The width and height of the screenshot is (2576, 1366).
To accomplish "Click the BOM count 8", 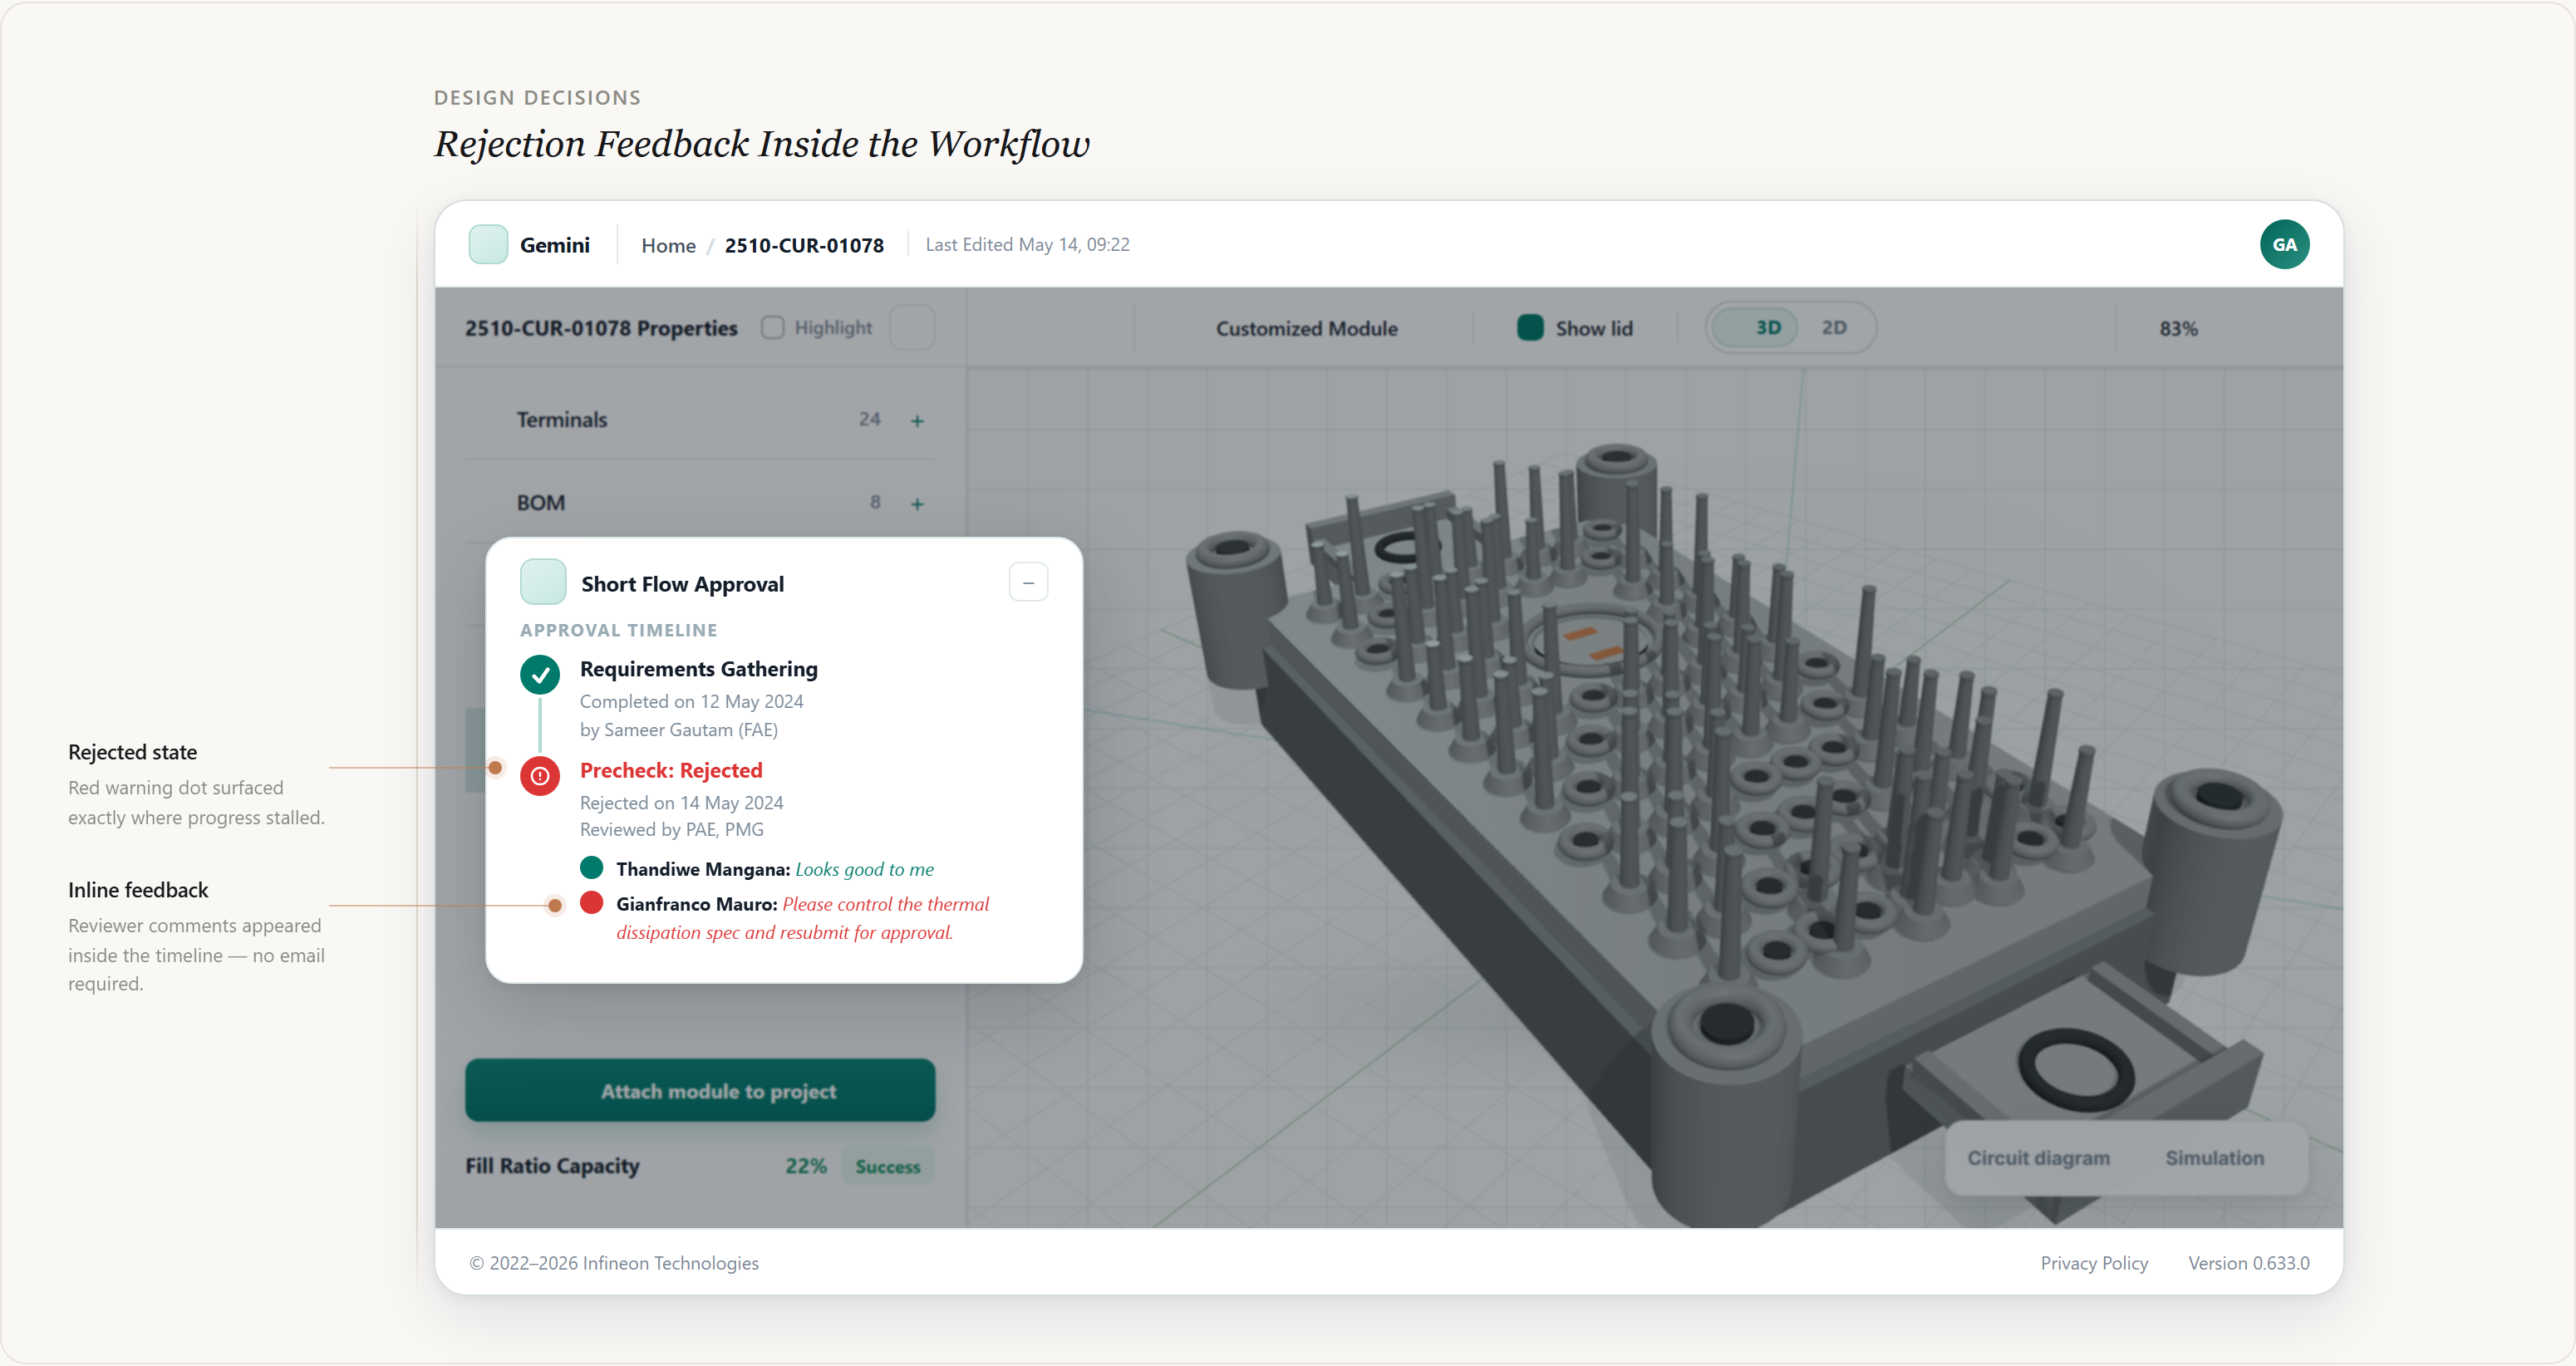I will [x=875, y=503].
